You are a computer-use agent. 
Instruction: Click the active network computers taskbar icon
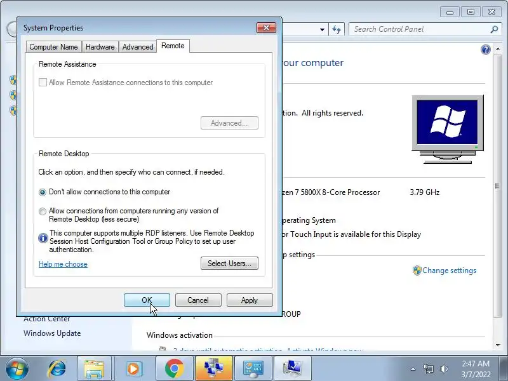(214, 369)
